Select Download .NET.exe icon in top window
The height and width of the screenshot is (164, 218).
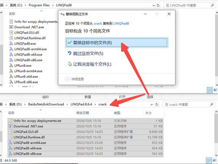[x=11, y=27]
